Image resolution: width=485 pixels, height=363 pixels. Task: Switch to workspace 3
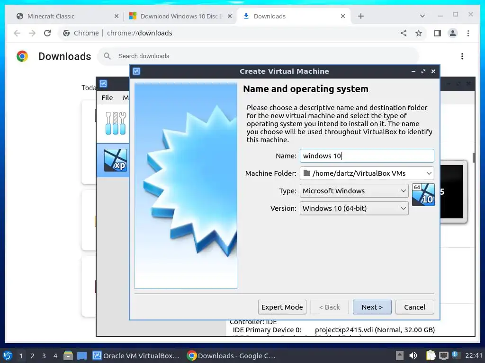coord(44,356)
